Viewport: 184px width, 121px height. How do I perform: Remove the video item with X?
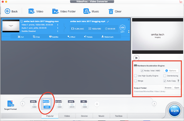click(x=129, y=20)
